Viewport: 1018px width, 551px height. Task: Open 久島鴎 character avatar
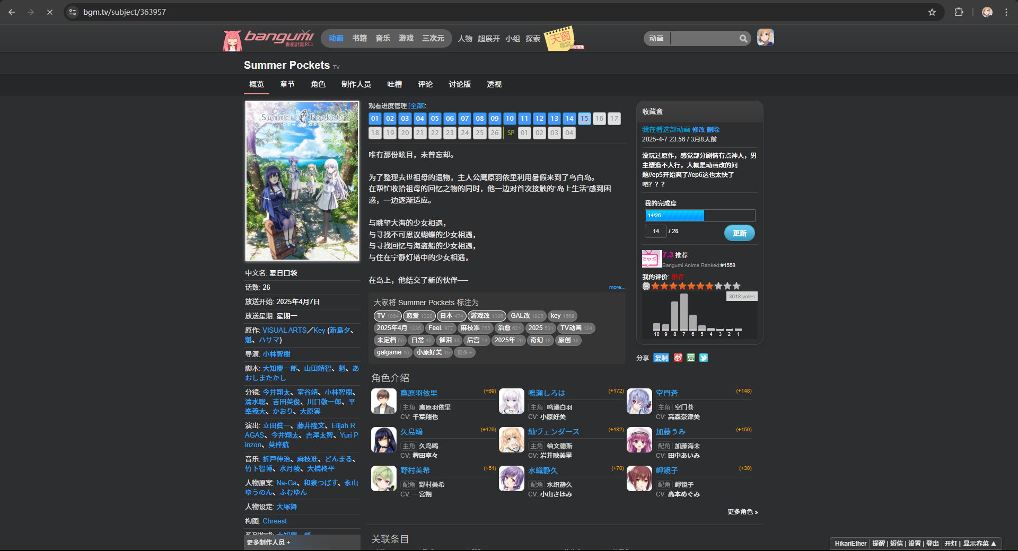click(x=384, y=440)
